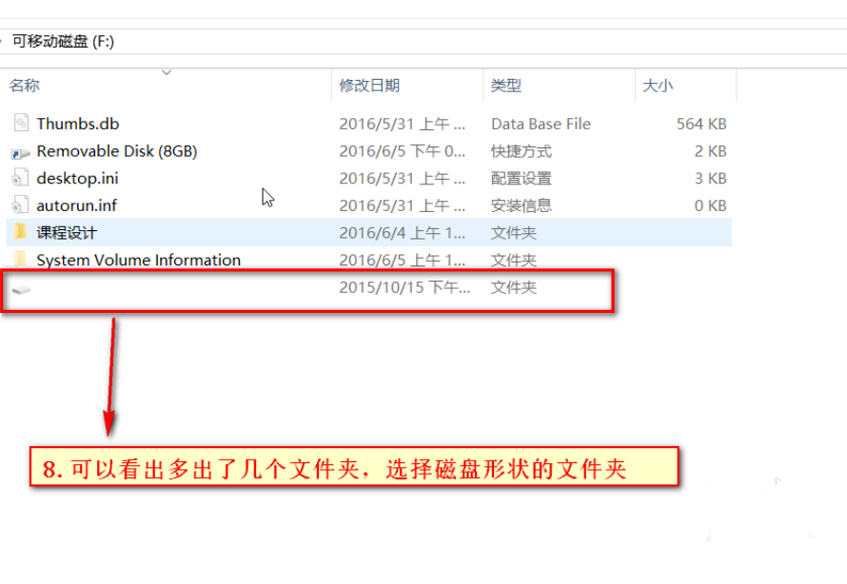
Task: Click the Removable Disk (8GB) shortcut icon
Action: click(x=21, y=154)
